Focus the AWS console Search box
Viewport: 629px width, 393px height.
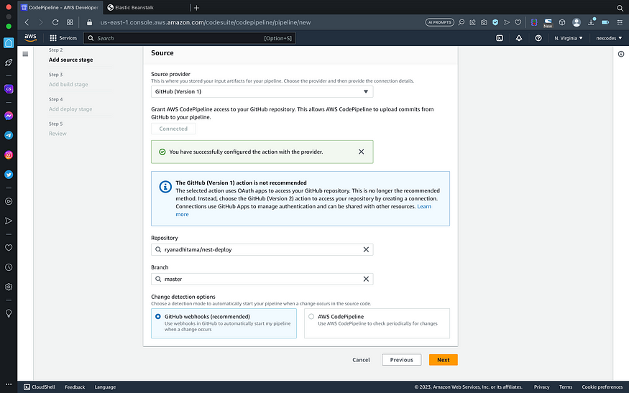pyautogui.click(x=189, y=38)
